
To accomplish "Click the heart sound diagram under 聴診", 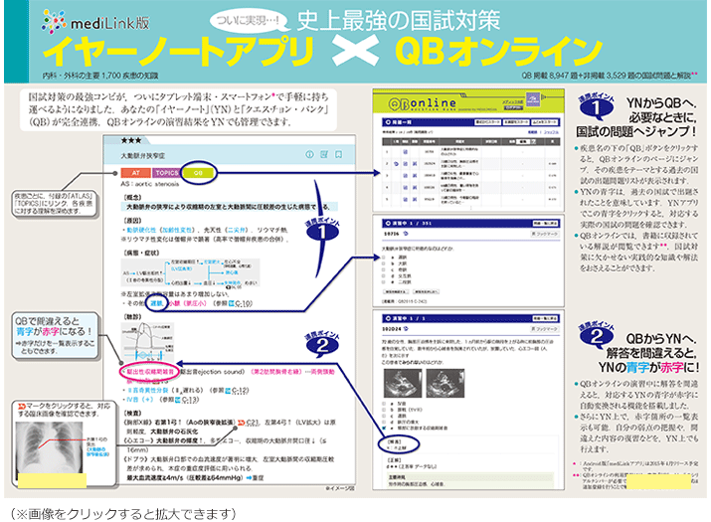I will pos(148,342).
